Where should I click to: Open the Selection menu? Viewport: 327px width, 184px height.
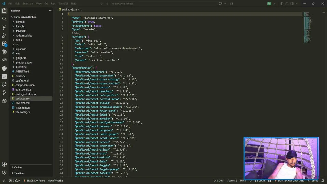(x=28, y=4)
